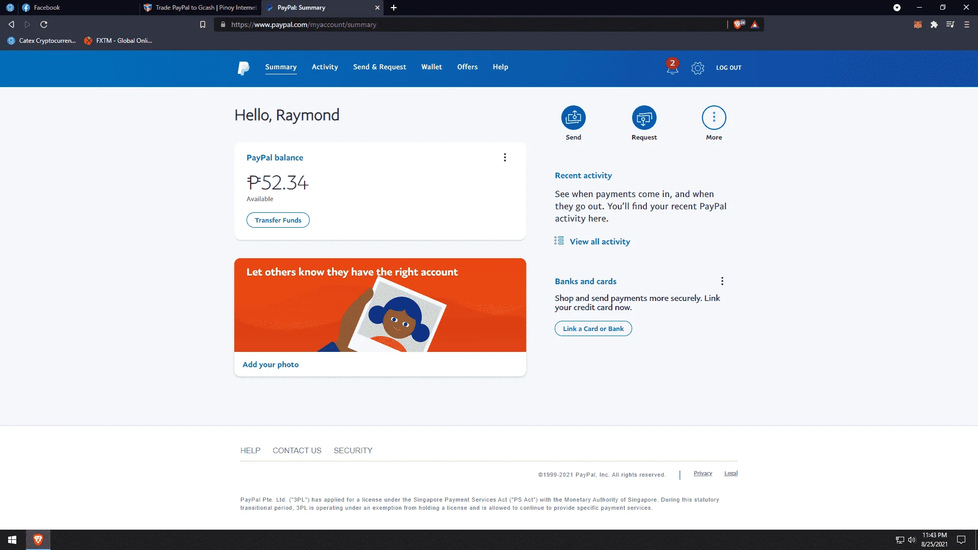Open the Legal footer link
This screenshot has width=978, height=550.
[x=731, y=473]
